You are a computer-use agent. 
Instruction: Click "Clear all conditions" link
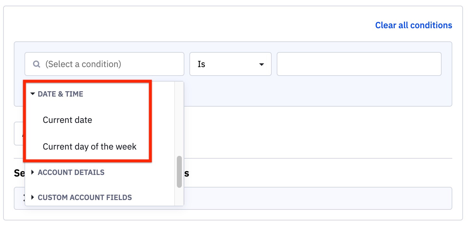pos(413,25)
